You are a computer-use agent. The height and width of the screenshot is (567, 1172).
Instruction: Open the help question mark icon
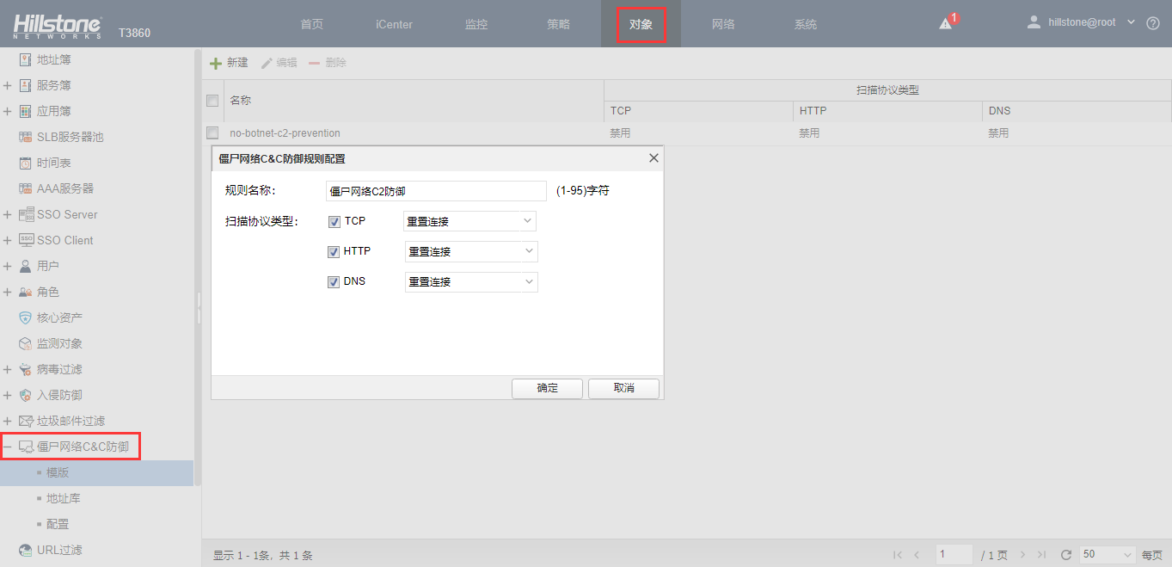coord(1153,24)
